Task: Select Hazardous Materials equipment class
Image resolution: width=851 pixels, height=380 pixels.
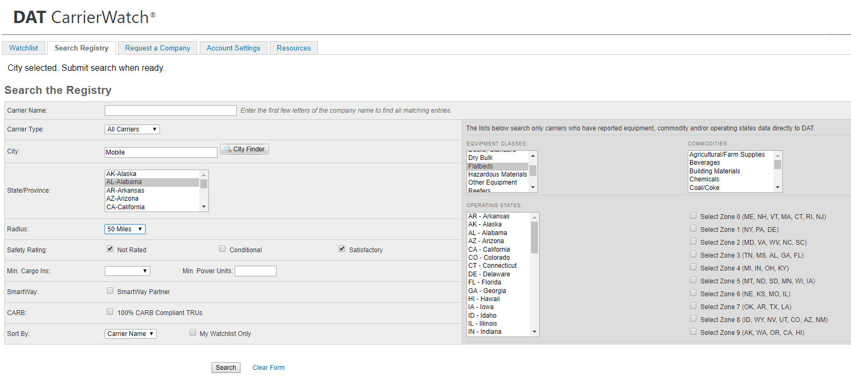Action: pos(498,174)
